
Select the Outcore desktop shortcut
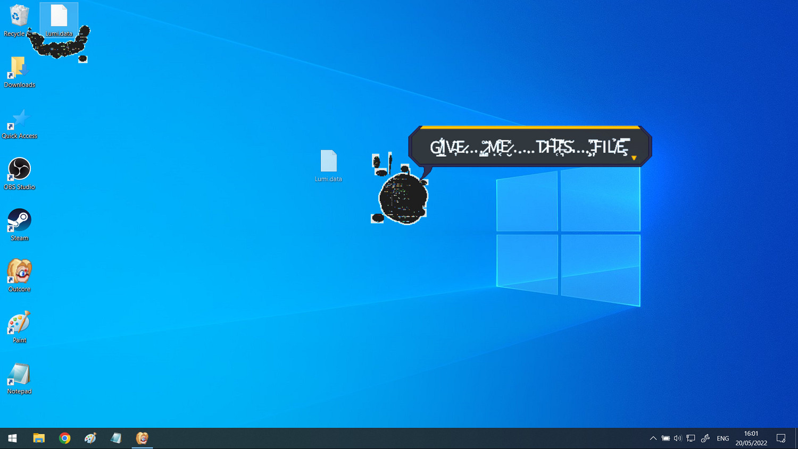pos(19,272)
